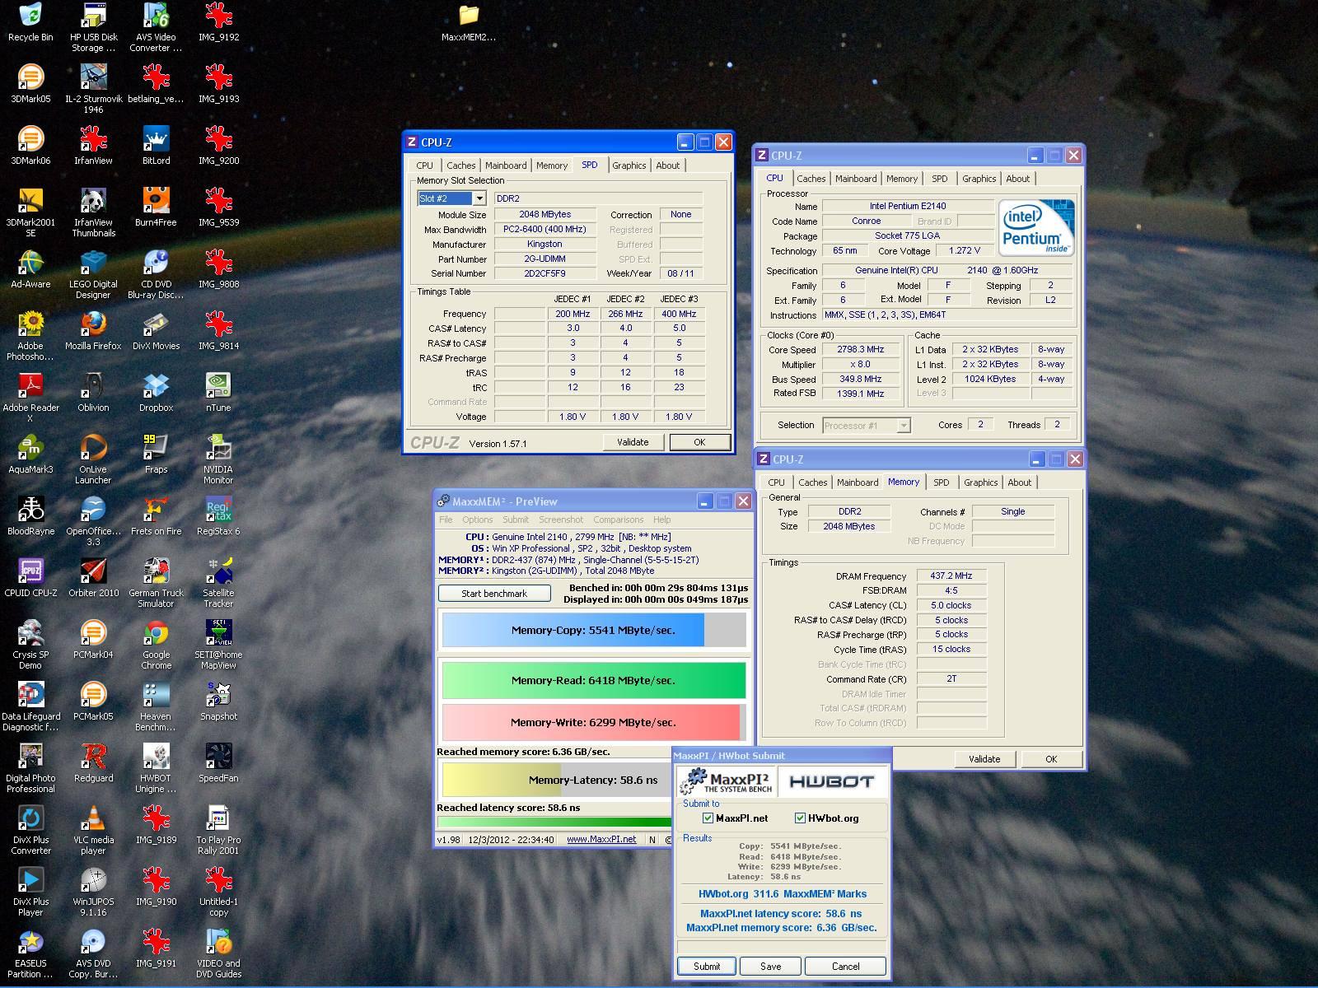Click Save in HWbot Submit dialog
Image resolution: width=1318 pixels, height=988 pixels.
point(770,967)
